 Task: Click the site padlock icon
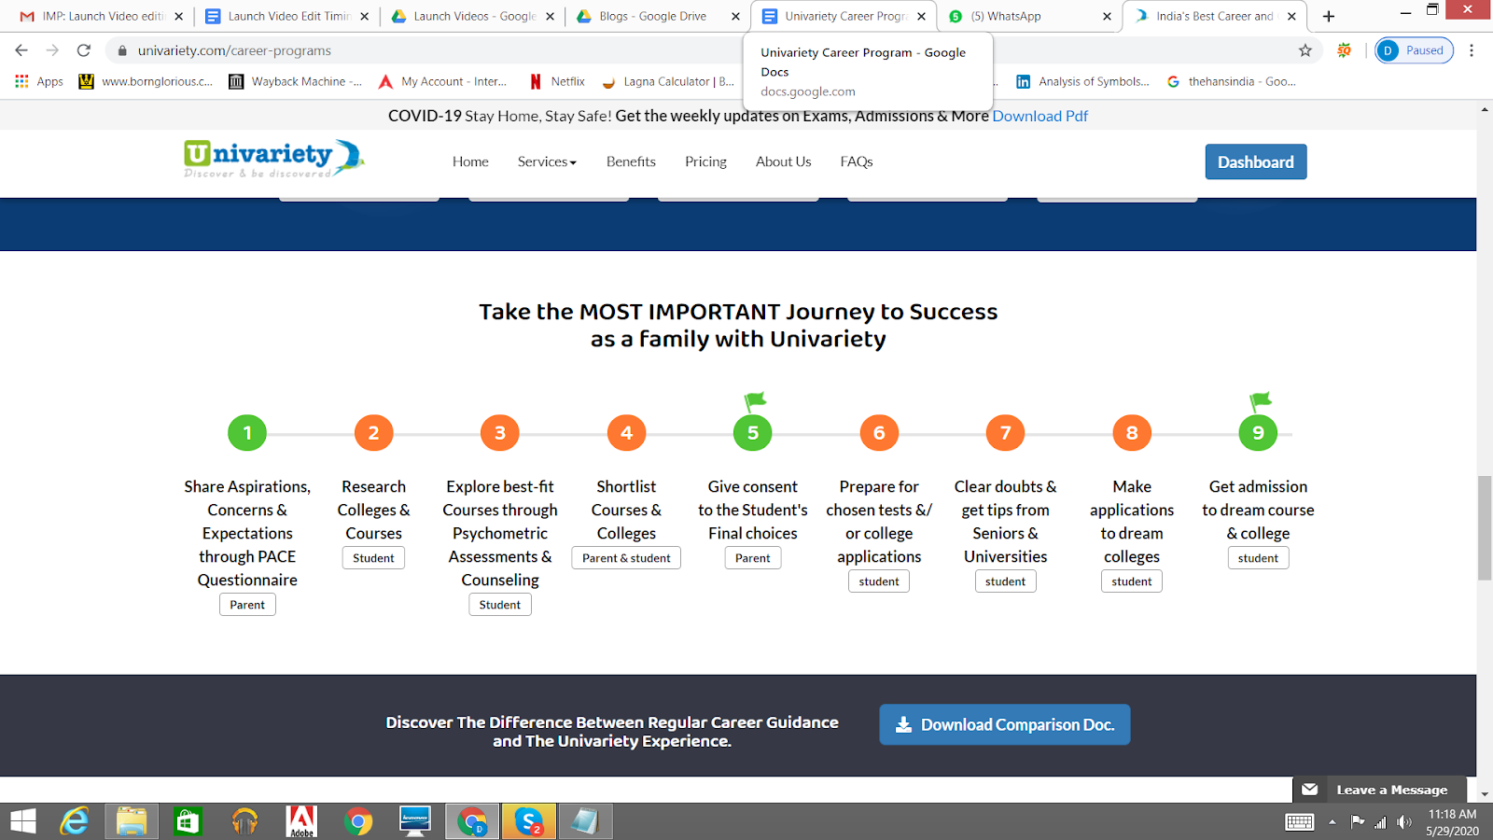122,50
